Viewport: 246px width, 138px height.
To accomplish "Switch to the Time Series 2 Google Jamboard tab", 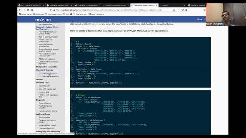I will [x=88, y=5].
